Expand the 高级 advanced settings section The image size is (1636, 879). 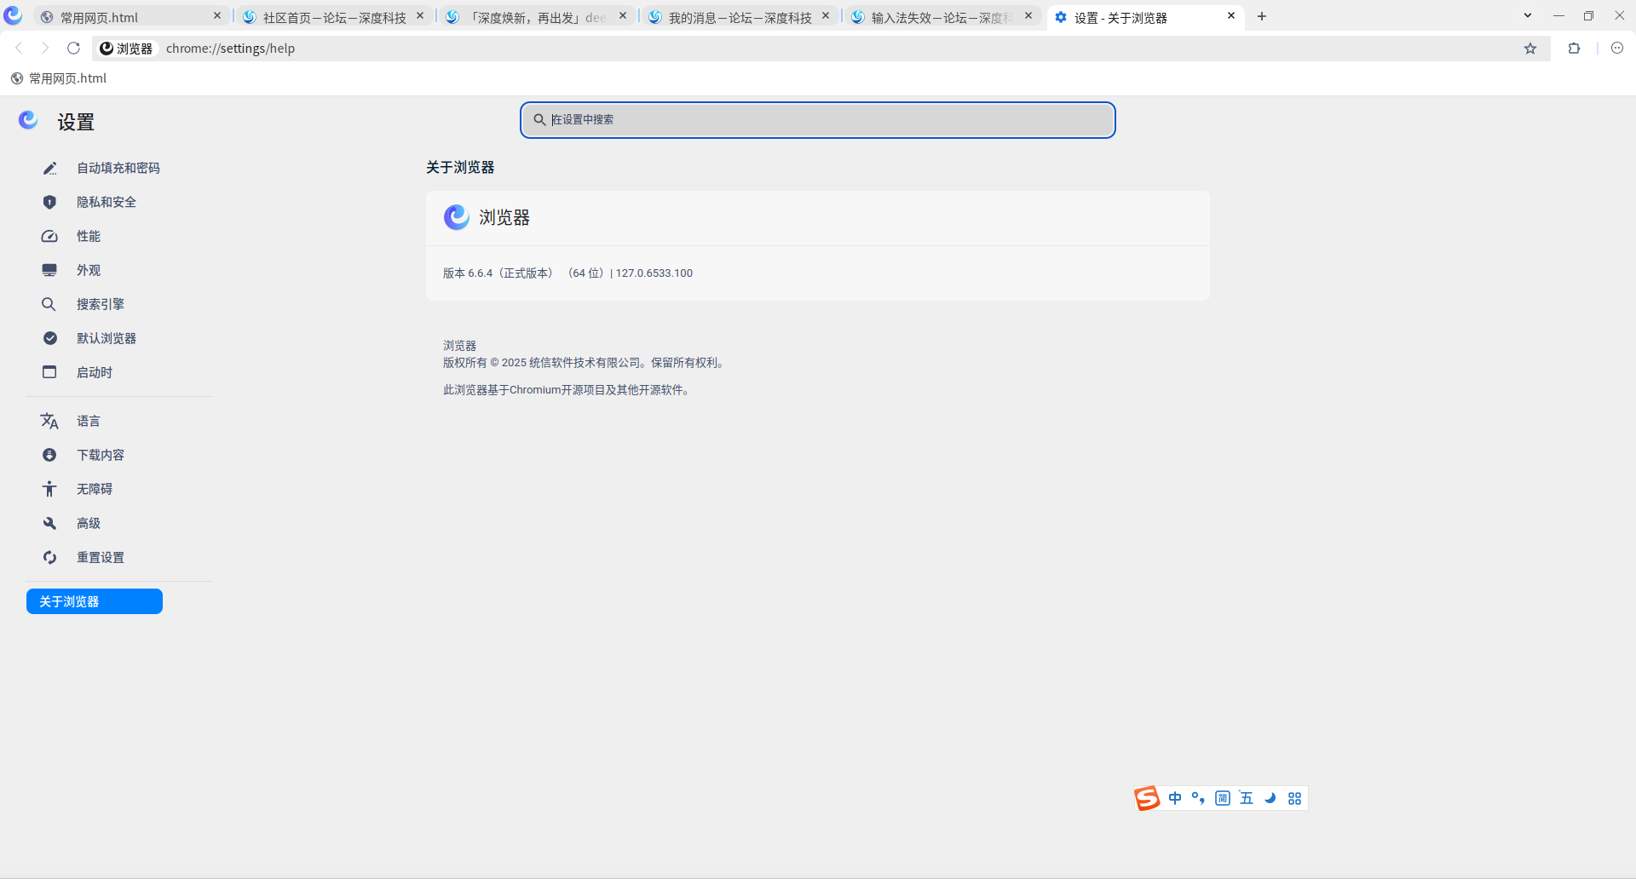(89, 524)
